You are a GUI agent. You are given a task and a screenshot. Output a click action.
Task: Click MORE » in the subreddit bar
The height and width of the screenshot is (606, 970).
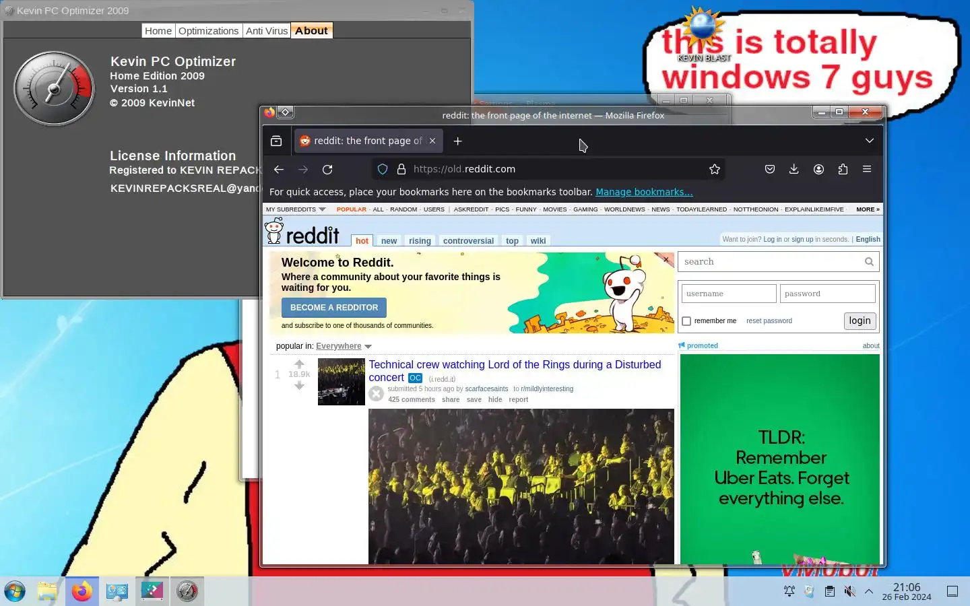click(x=868, y=209)
